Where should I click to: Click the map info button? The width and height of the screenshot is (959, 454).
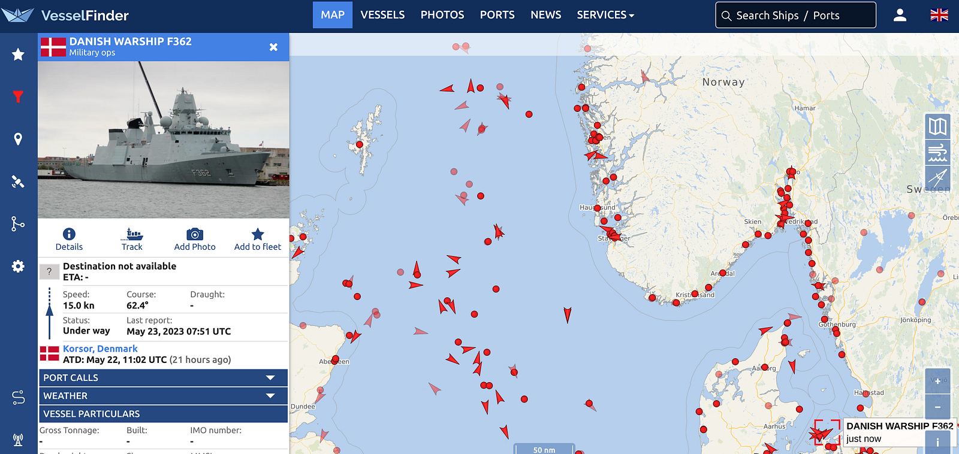coord(937,443)
